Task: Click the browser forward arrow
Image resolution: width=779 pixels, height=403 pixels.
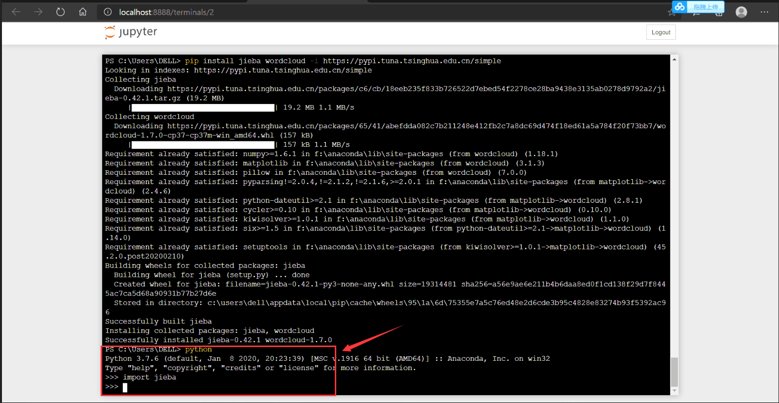Action: [x=38, y=12]
